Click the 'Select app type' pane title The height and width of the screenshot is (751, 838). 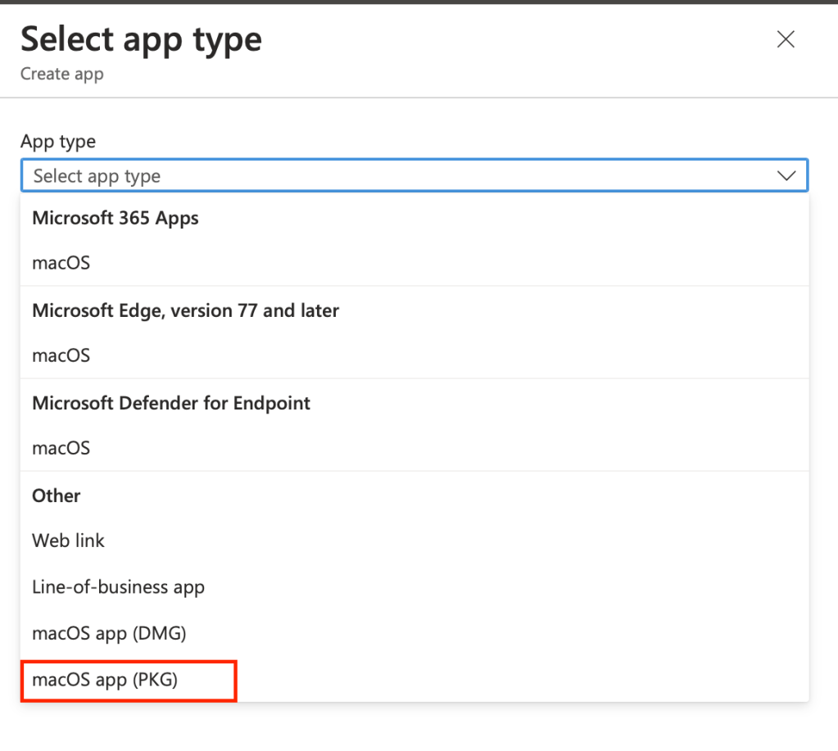pos(141,39)
